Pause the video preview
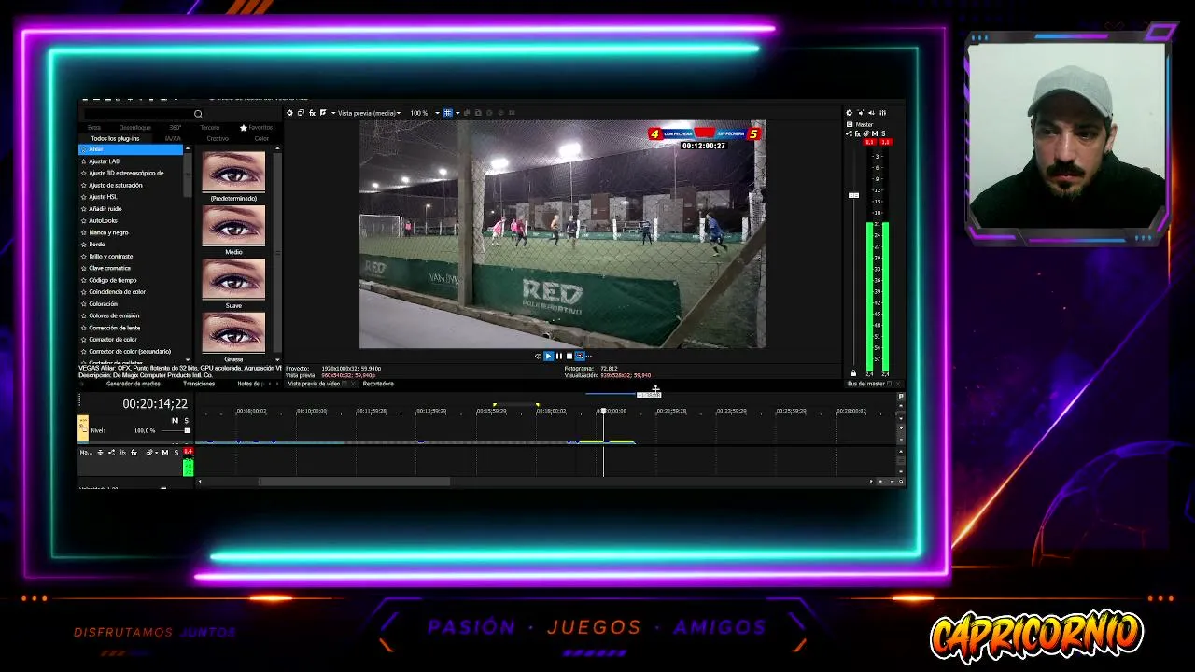Image resolution: width=1195 pixels, height=672 pixels. [x=558, y=356]
